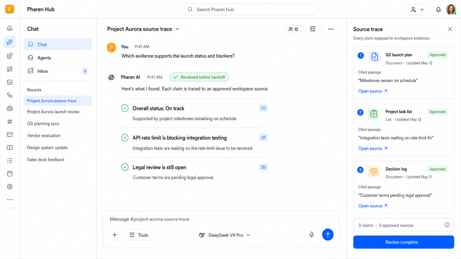
Task: Open the Home icon in left rail
Action: (x=10, y=28)
